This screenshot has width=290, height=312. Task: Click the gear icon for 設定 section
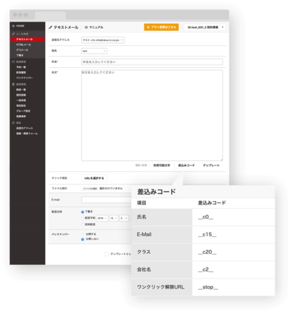(13, 123)
